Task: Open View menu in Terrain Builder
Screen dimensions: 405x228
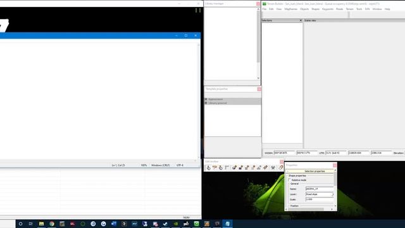Action: [x=279, y=9]
